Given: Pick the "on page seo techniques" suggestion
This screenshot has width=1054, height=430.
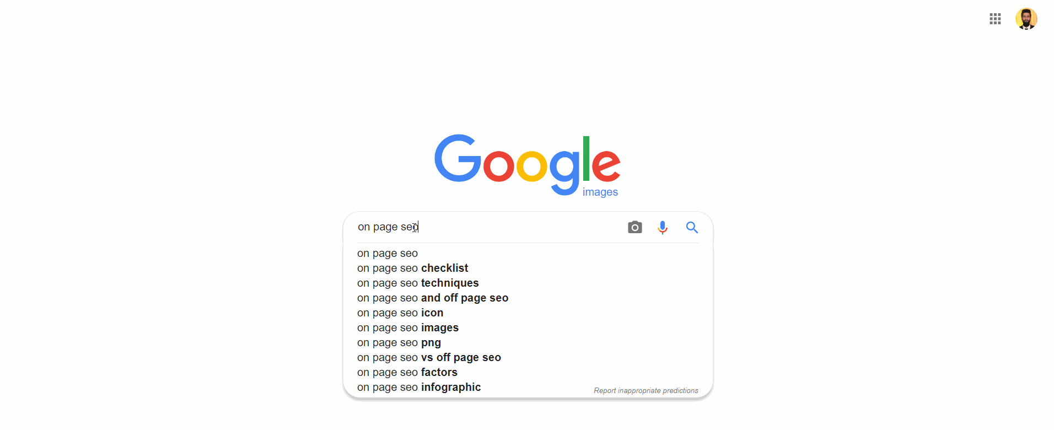Looking at the screenshot, I should tap(418, 283).
